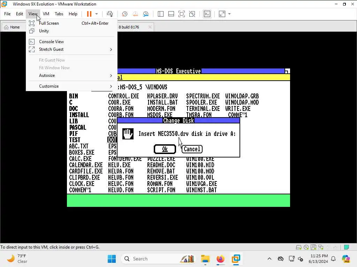Click the Stretch Guest toolbar icon

222,14
